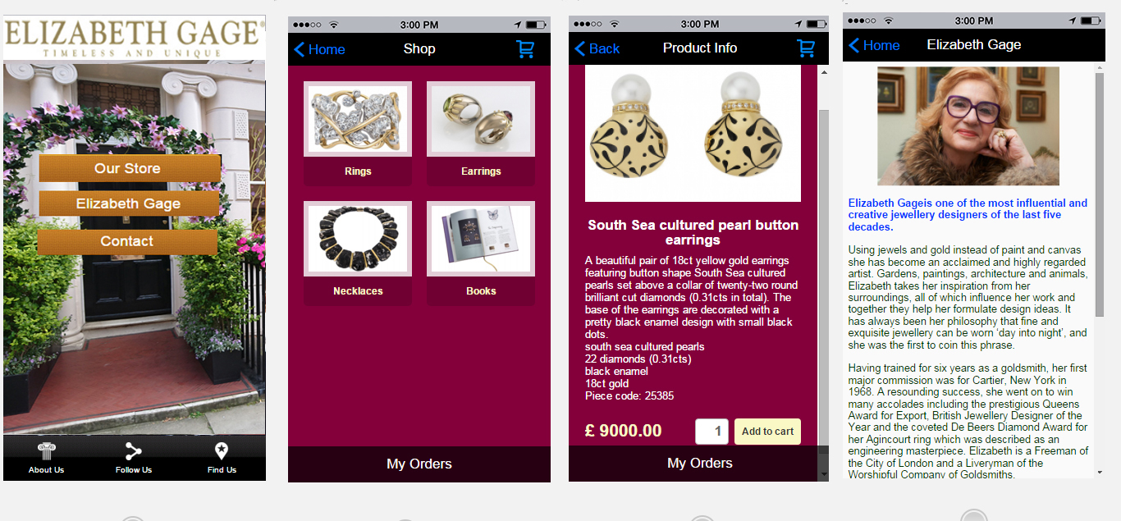
Task: Open My Orders on Shop screen
Action: 419,464
